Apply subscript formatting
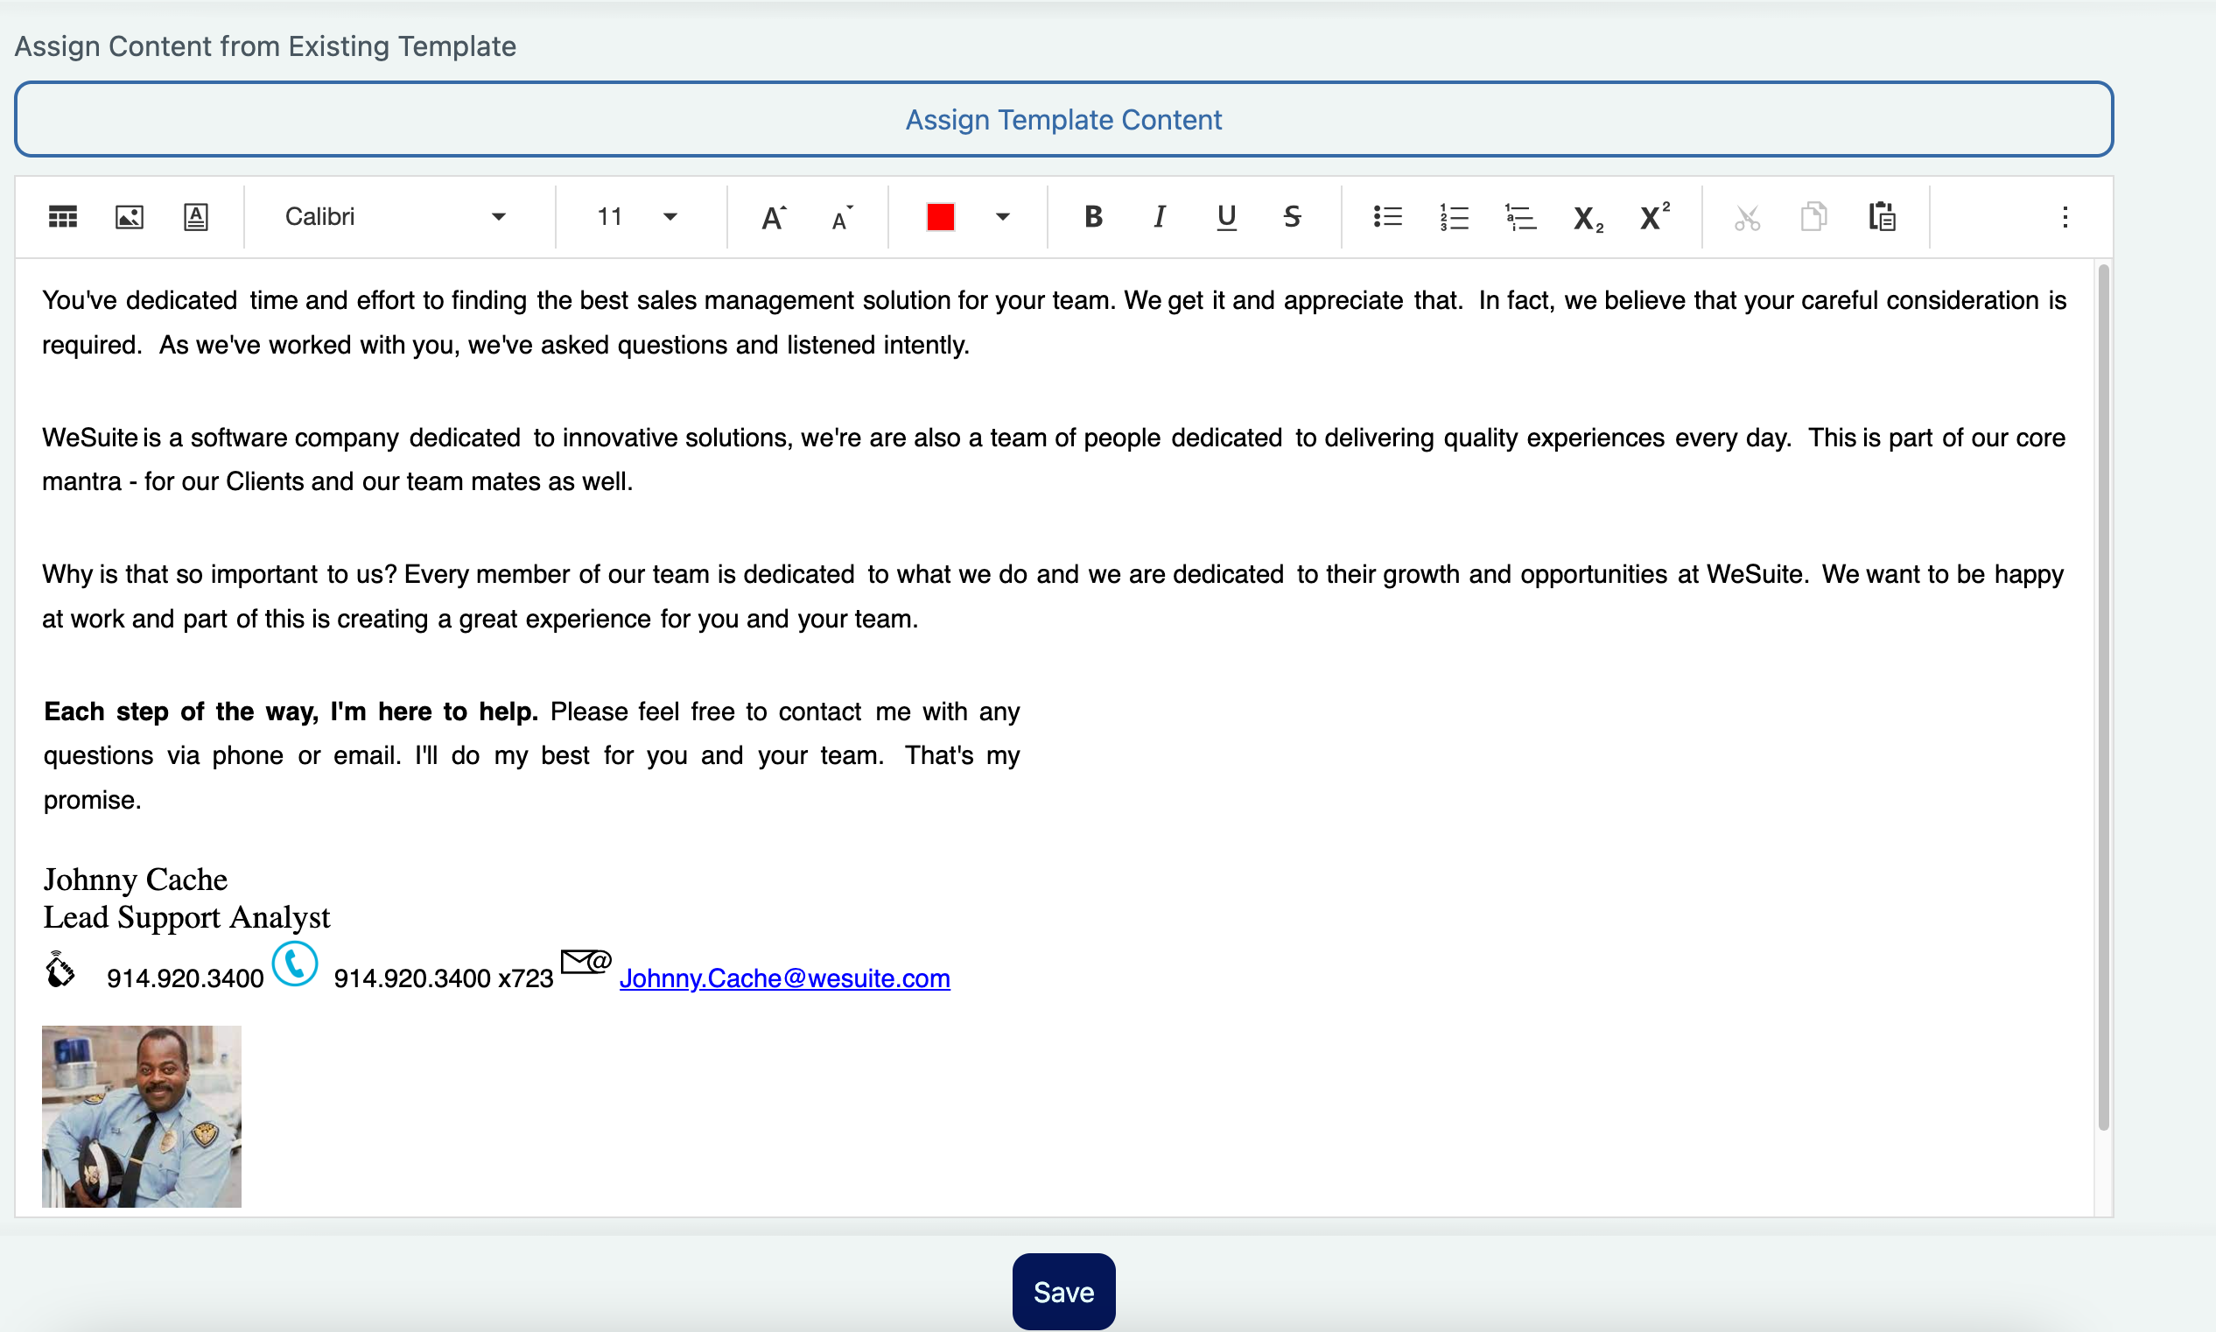This screenshot has height=1332, width=2216. pyautogui.click(x=1587, y=217)
